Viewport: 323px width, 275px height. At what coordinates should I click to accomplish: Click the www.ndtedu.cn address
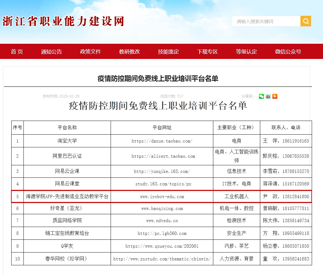(x=162, y=221)
